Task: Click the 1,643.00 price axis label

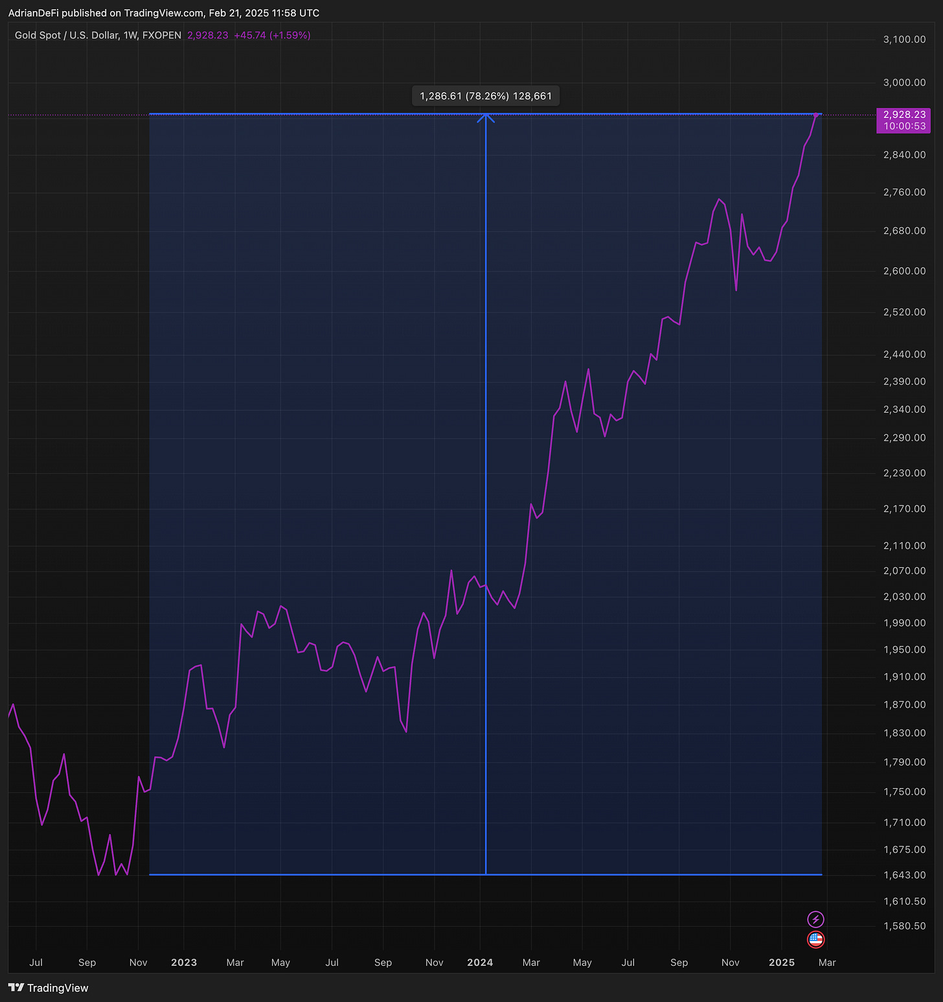Action: [904, 875]
